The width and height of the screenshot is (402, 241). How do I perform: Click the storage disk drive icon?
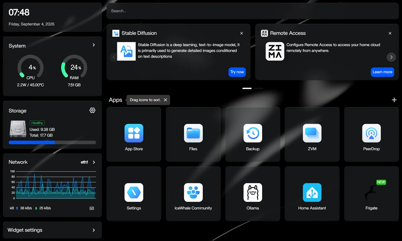pos(18,129)
